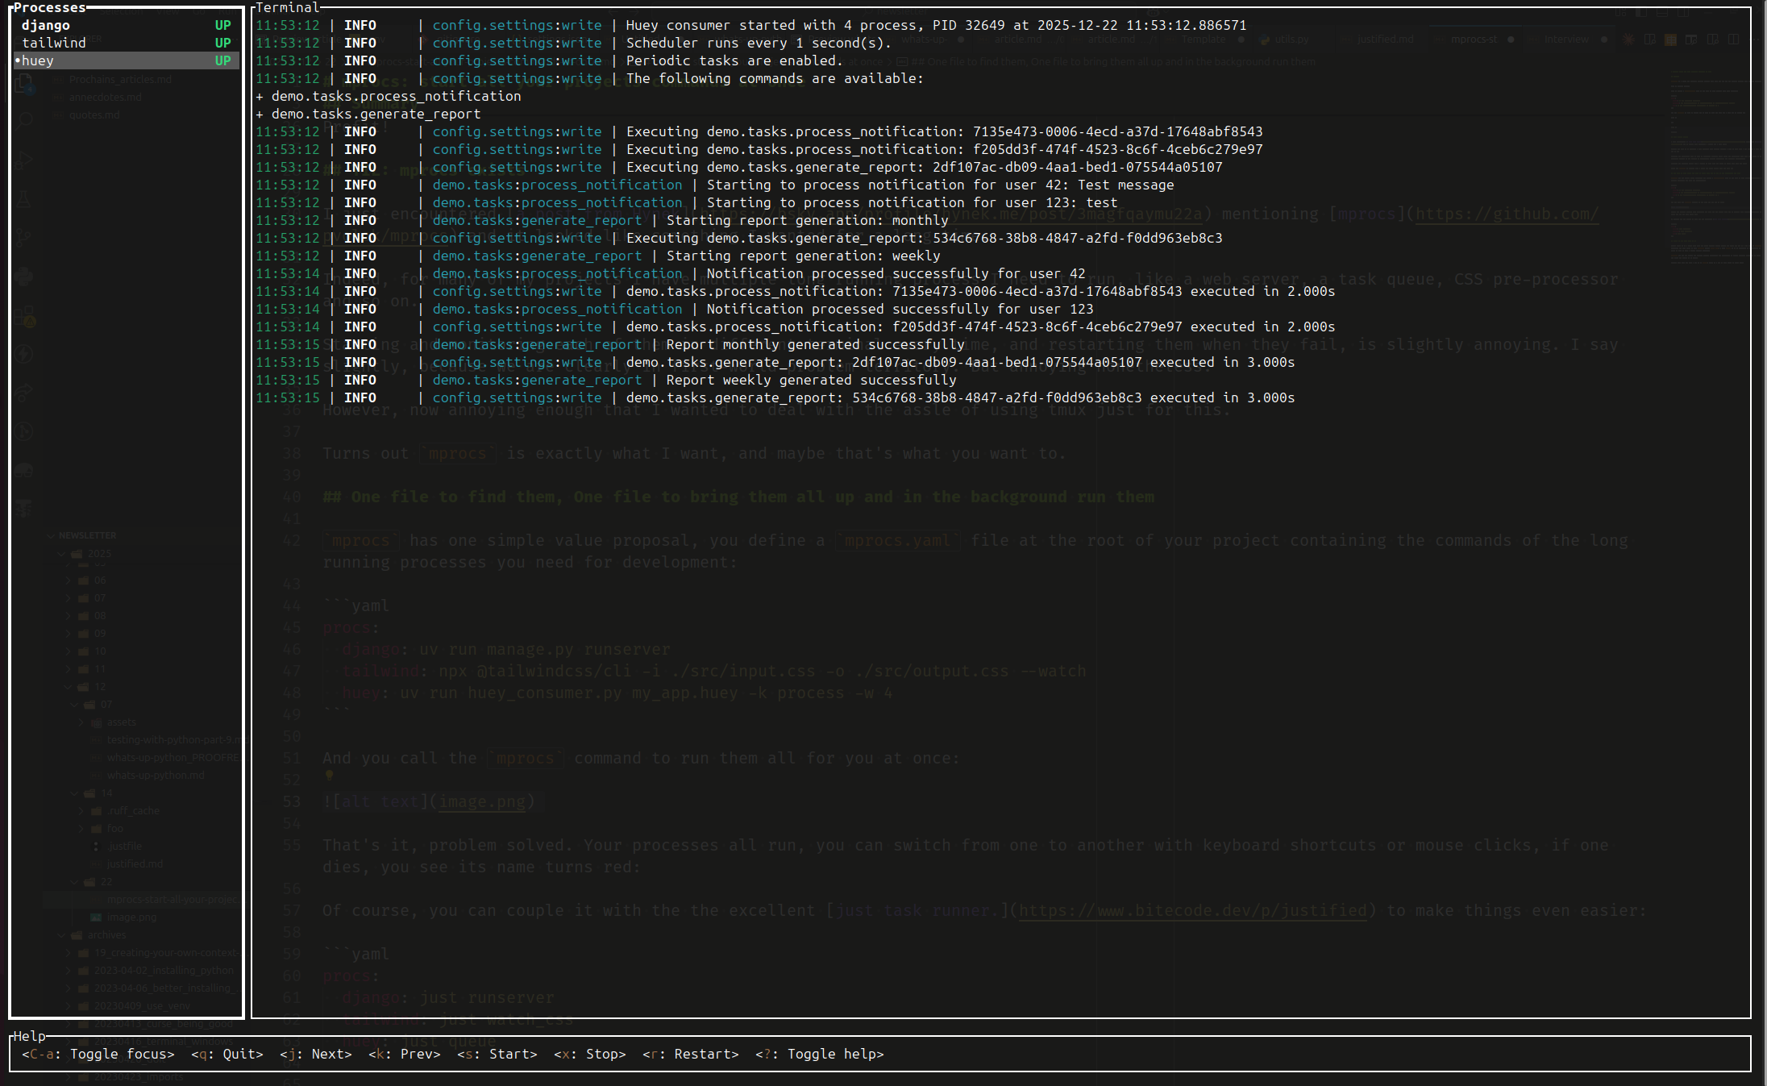Open the Extensions icon with warning badge
This screenshot has height=1086, width=1767.
pos(23,316)
